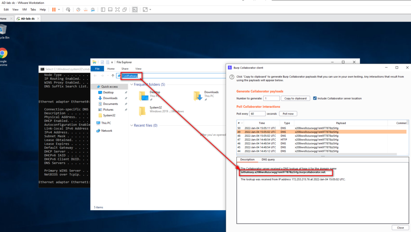Open the Share ribbon tab in File Explorer
Screen dimensions: 411x232
point(125,69)
